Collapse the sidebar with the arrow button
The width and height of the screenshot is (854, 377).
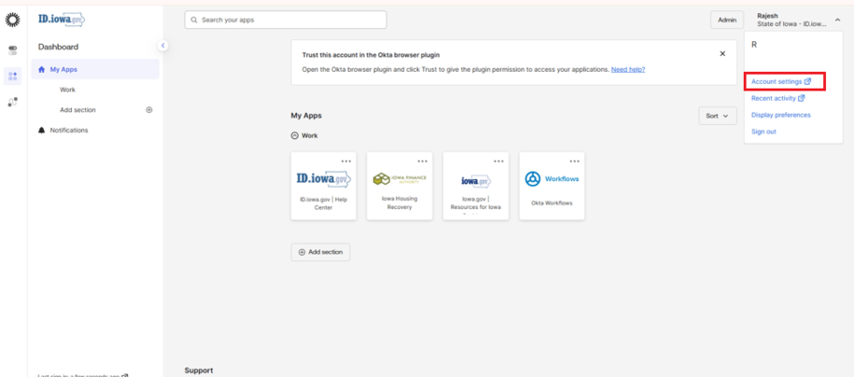click(162, 45)
